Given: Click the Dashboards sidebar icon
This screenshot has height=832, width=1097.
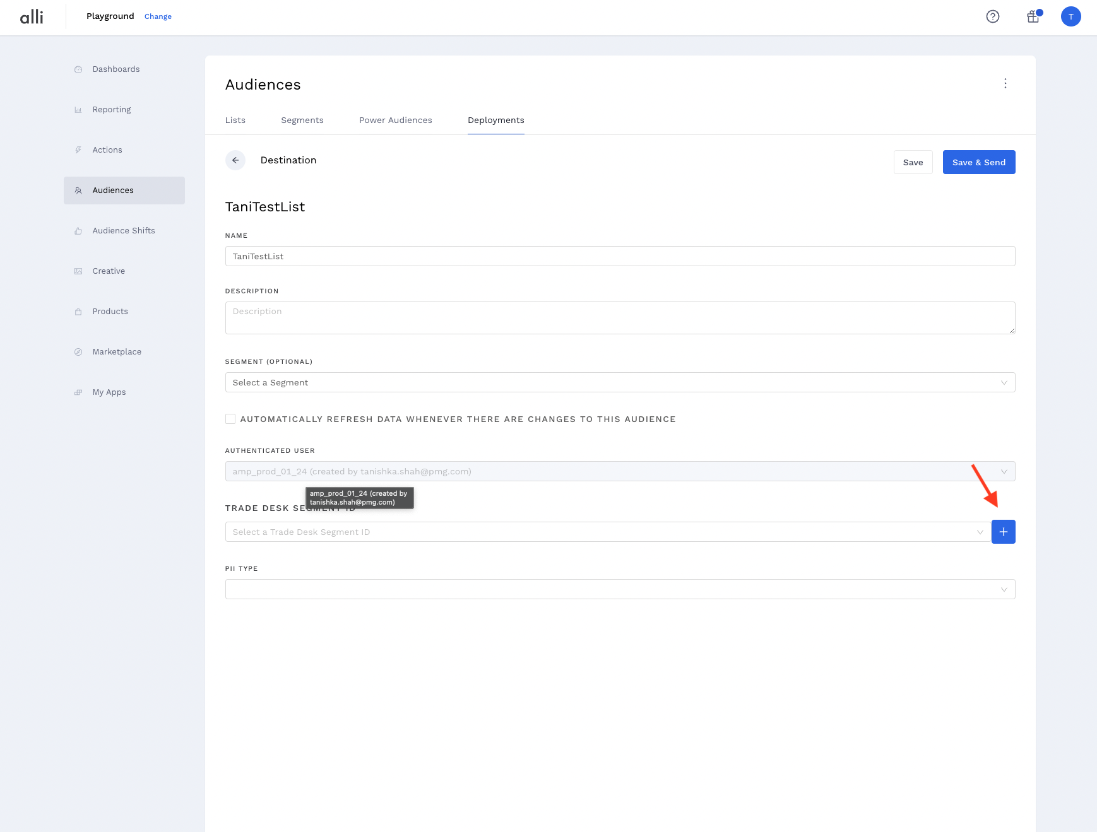Looking at the screenshot, I should pyautogui.click(x=78, y=69).
